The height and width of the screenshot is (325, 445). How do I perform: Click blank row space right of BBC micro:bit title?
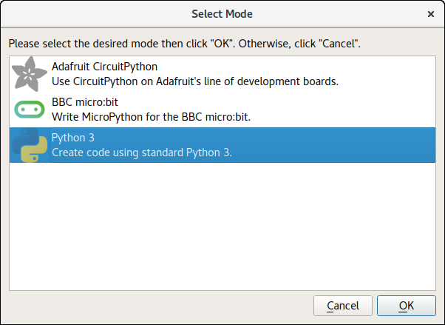pos(276,102)
